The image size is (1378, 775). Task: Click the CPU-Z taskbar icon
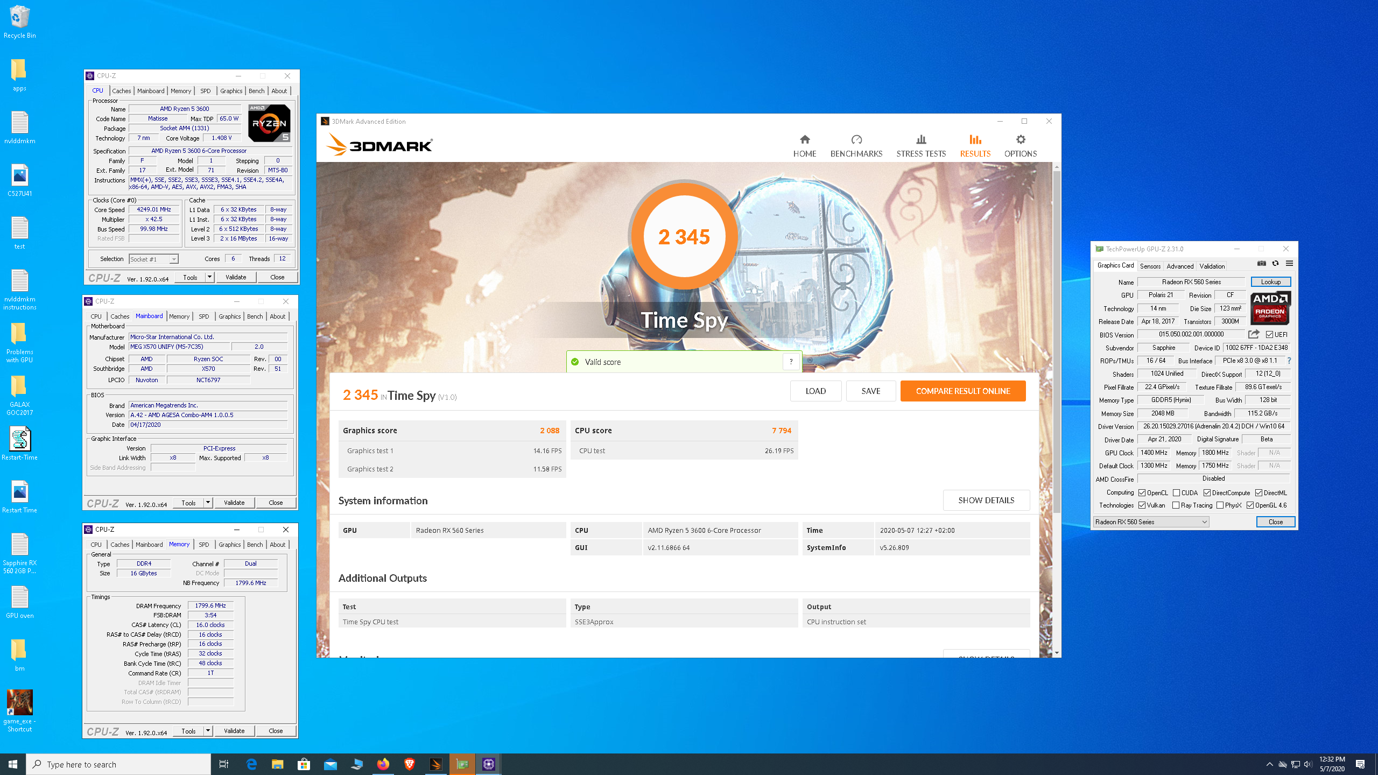click(488, 764)
